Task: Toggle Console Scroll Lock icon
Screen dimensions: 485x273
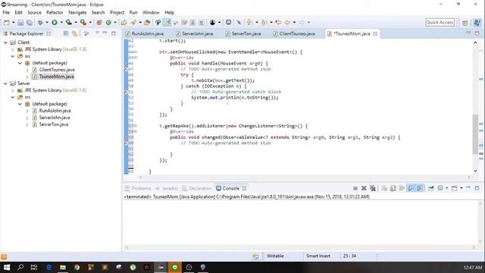Action: click(x=393, y=188)
